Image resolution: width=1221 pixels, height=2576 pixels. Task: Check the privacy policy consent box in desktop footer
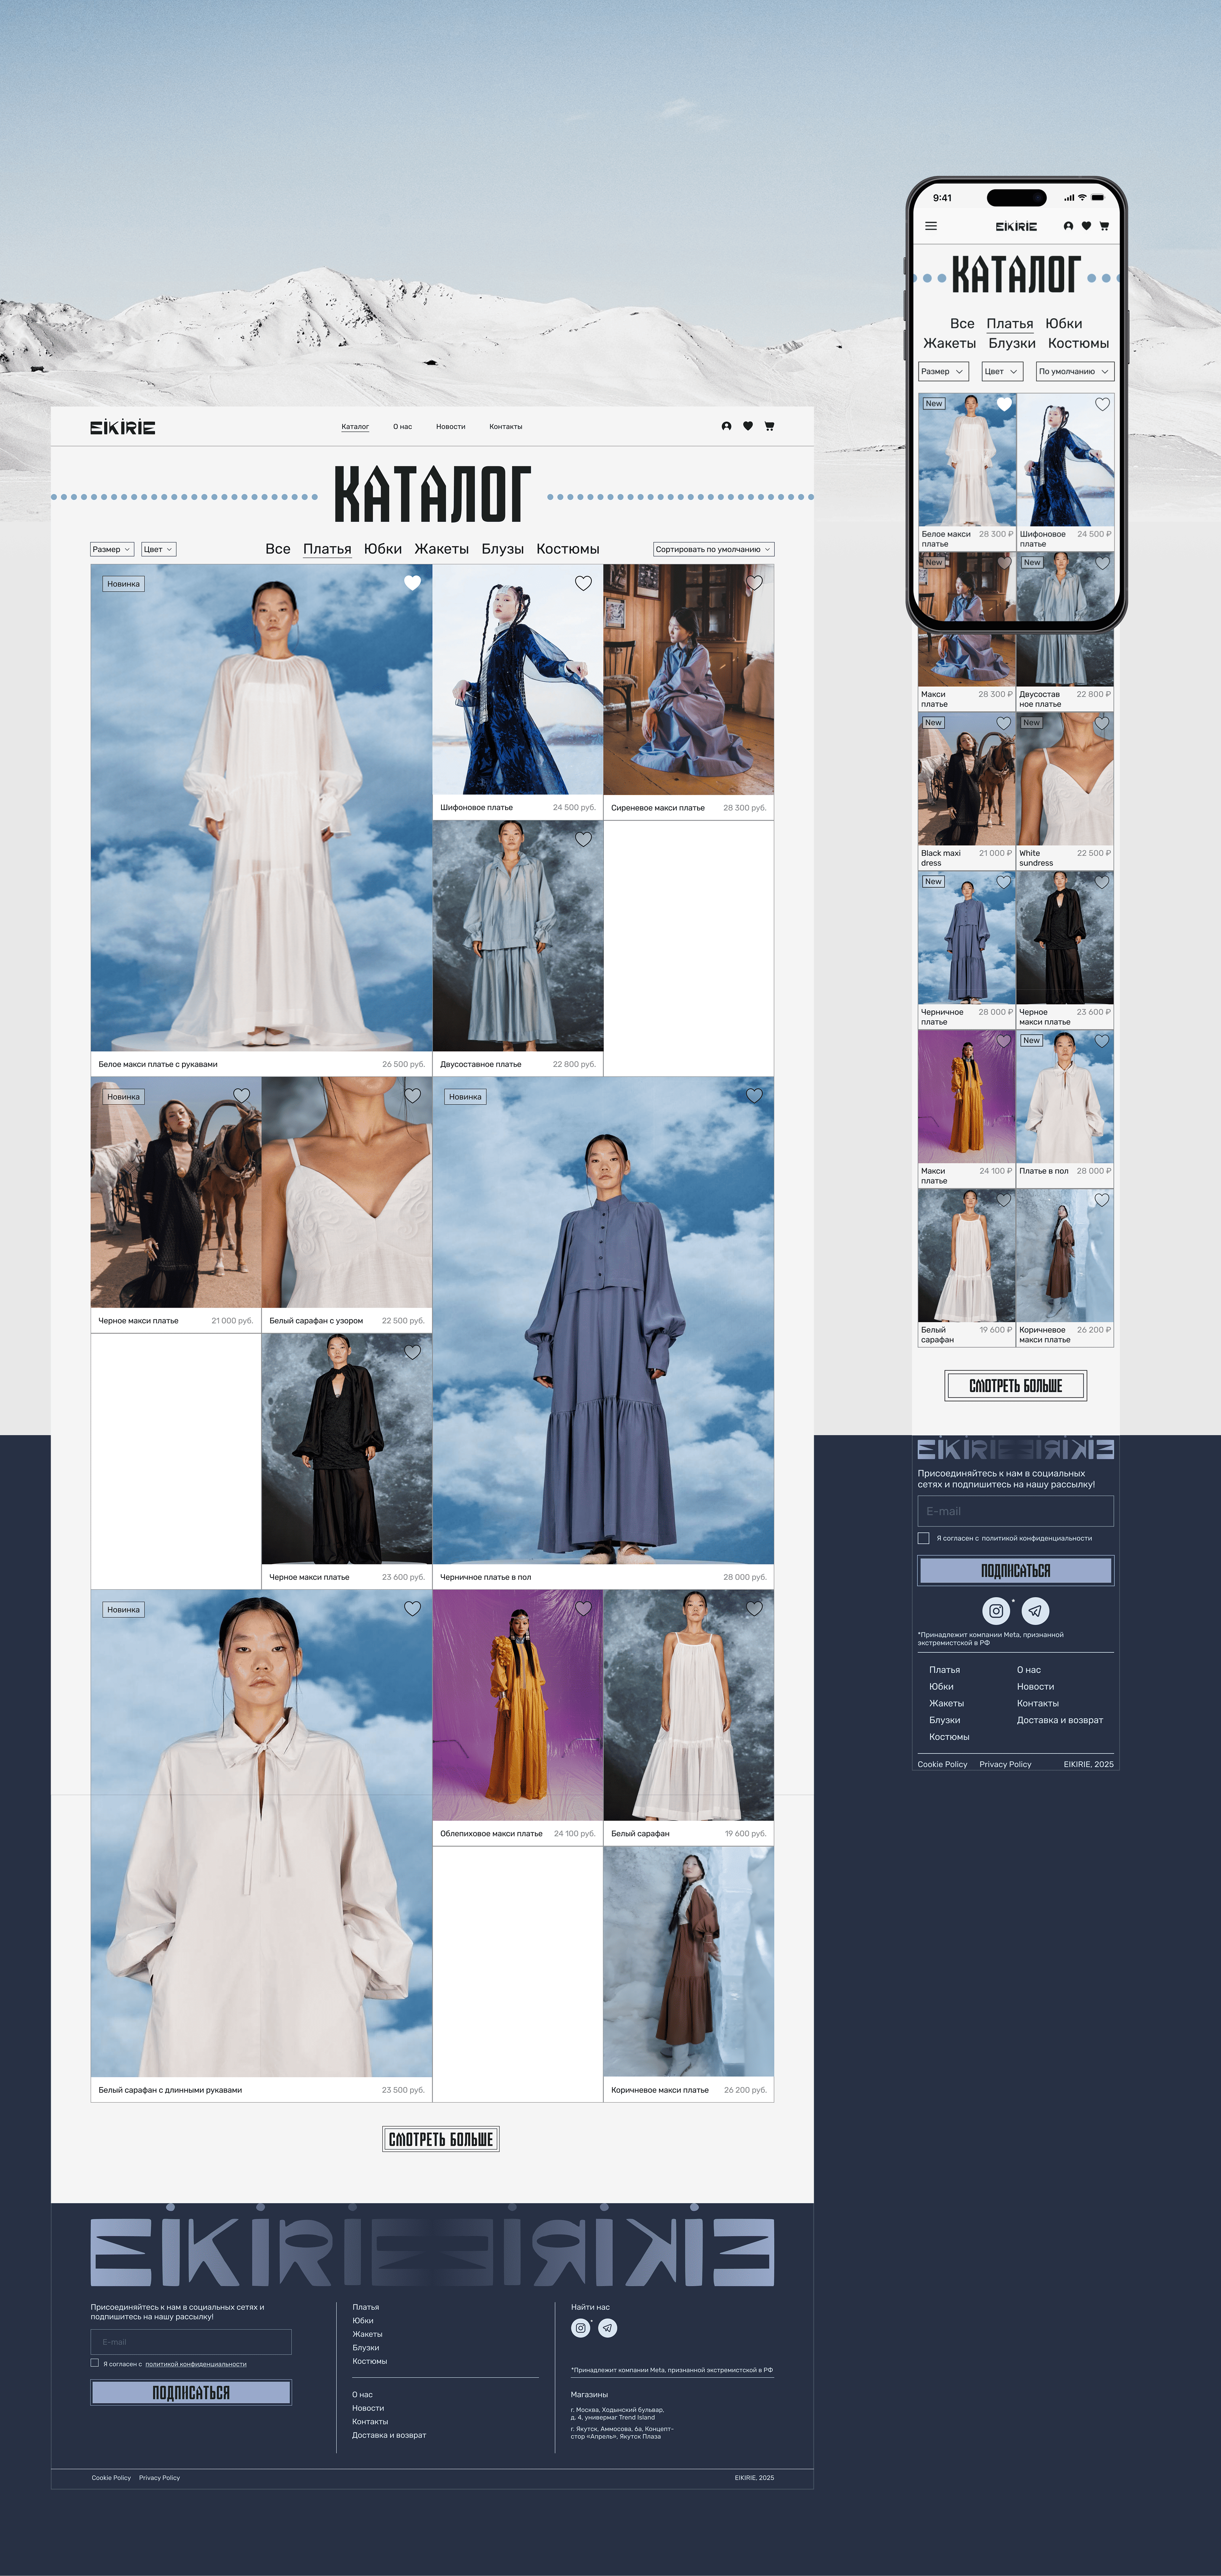pos(95,2363)
